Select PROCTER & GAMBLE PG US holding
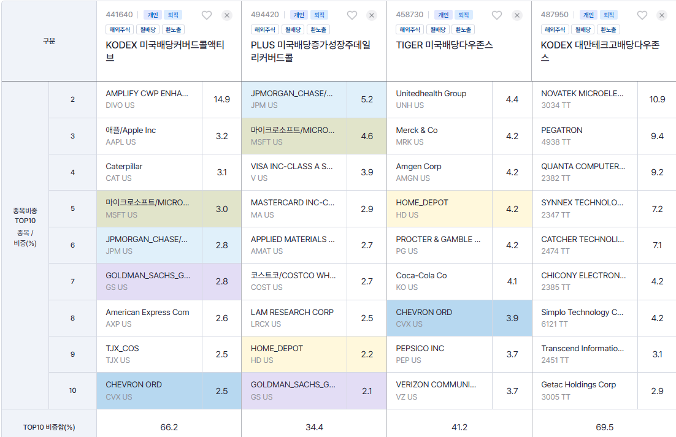676x437 pixels. pos(439,245)
